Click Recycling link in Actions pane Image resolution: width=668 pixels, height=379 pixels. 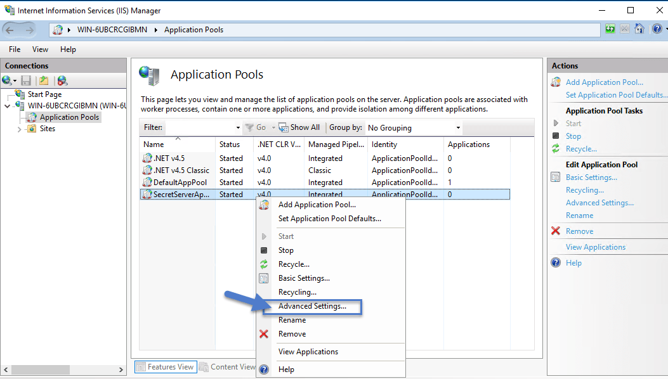pos(584,190)
